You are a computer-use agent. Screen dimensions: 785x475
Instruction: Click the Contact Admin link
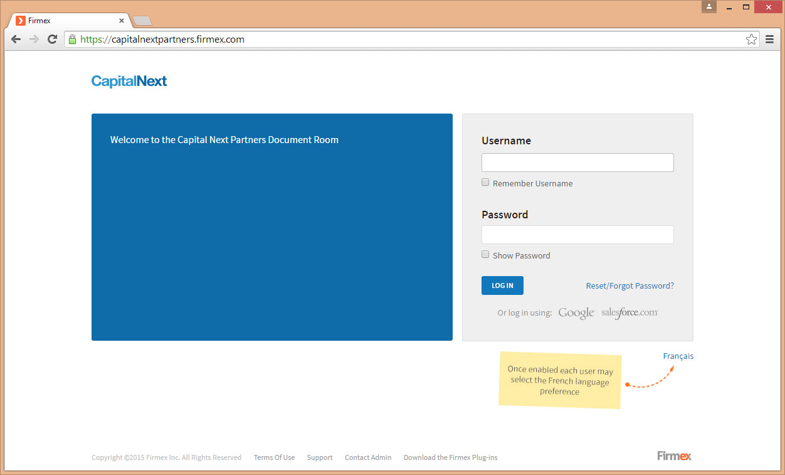coord(368,457)
